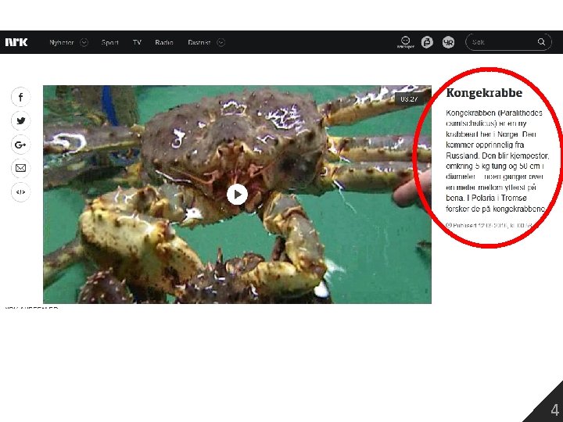Image resolution: width=563 pixels, height=422 pixels.
Task: Share the video on Facebook
Action: (21, 97)
